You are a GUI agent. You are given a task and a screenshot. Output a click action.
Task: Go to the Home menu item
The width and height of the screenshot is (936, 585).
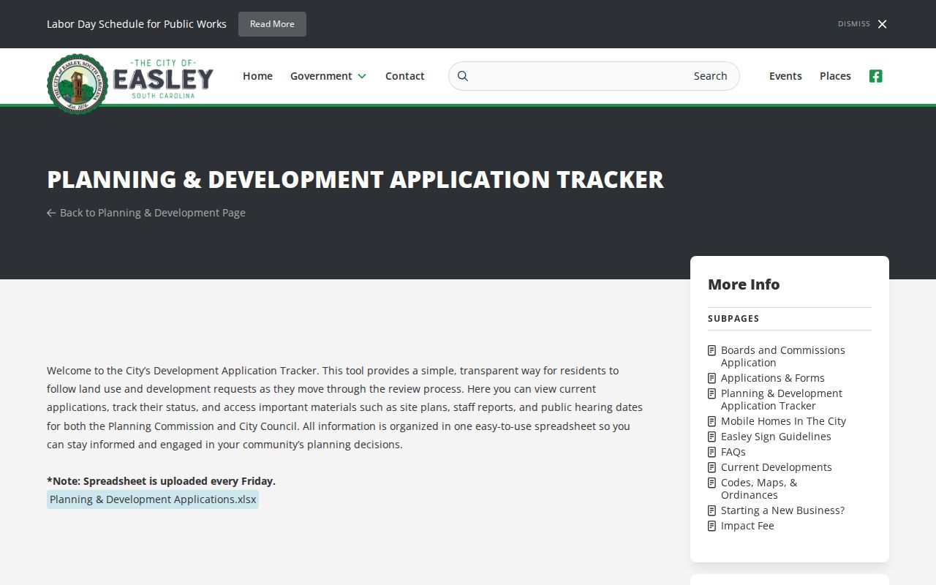tap(257, 76)
